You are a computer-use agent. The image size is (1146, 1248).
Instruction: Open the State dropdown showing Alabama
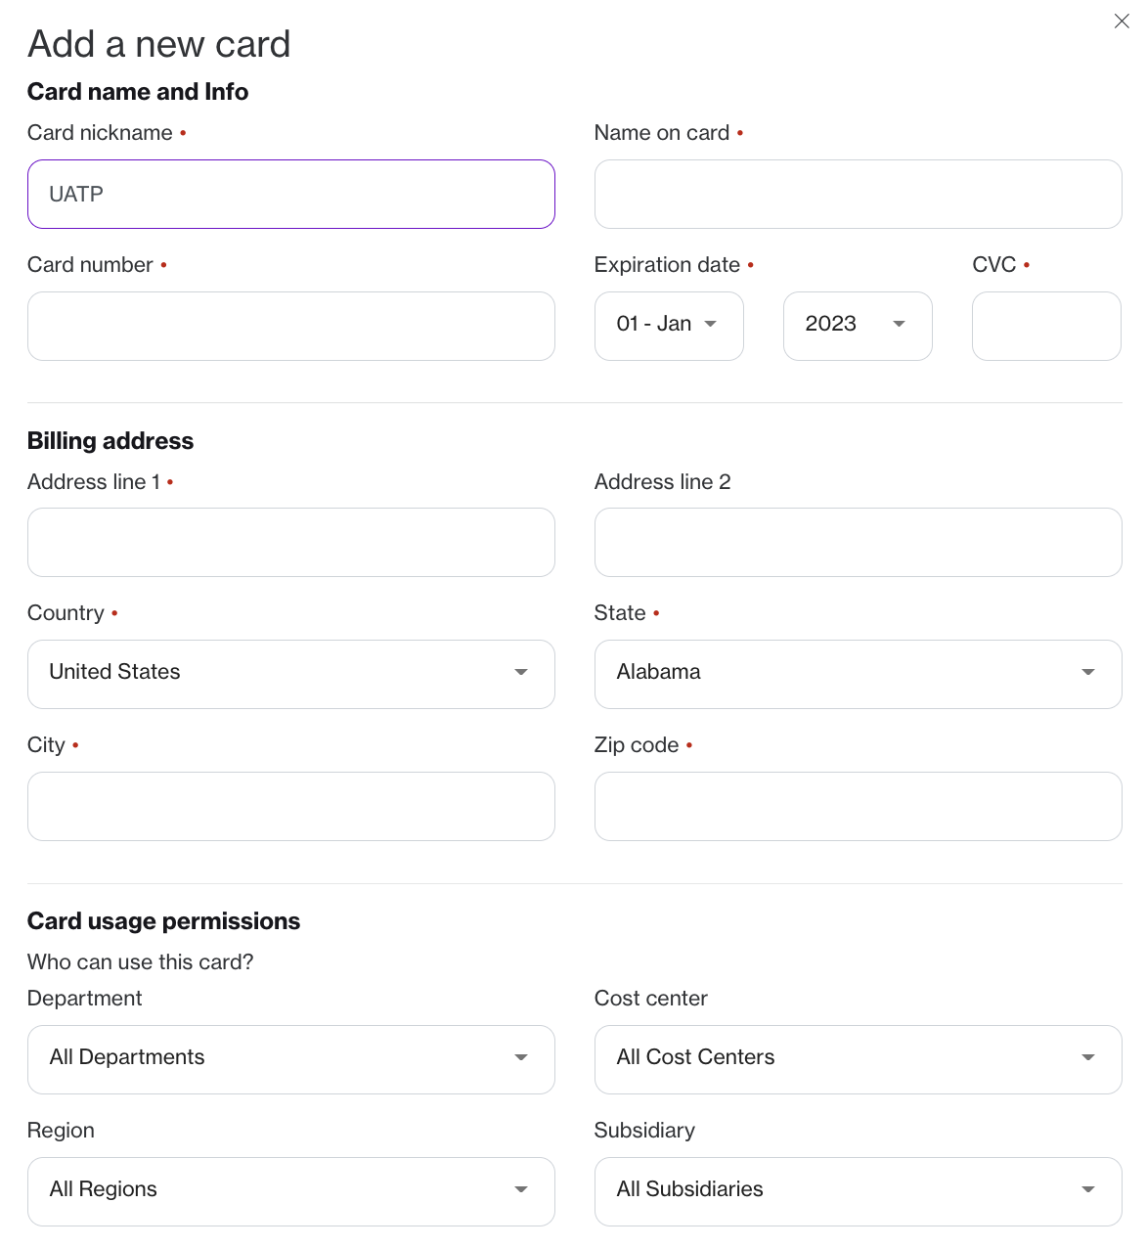[x=858, y=675]
